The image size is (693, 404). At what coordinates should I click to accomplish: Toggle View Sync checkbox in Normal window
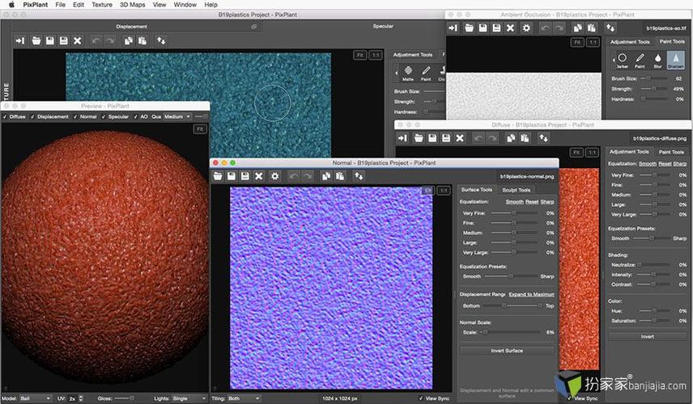pyautogui.click(x=422, y=398)
